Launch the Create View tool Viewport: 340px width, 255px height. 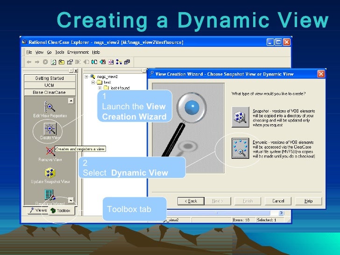coord(50,131)
